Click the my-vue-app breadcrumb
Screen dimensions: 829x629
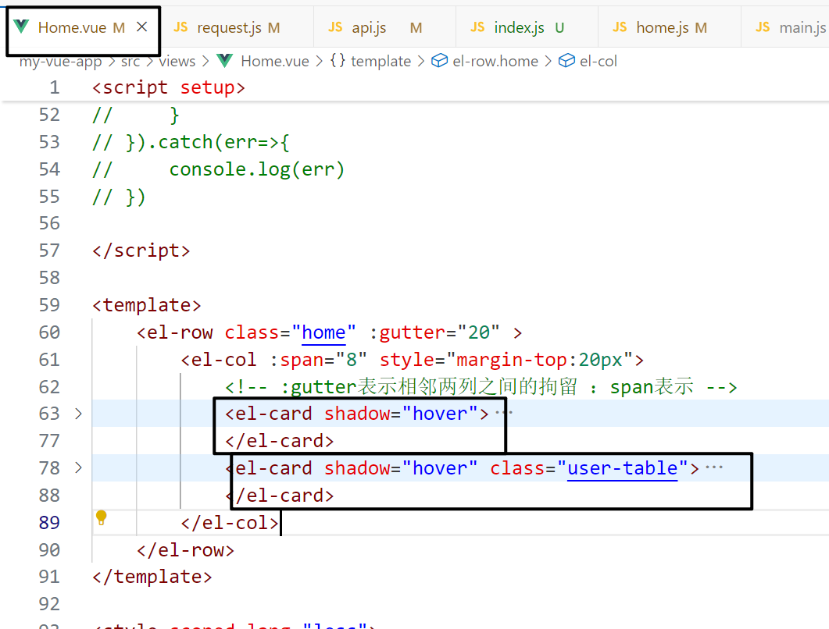click(x=60, y=62)
